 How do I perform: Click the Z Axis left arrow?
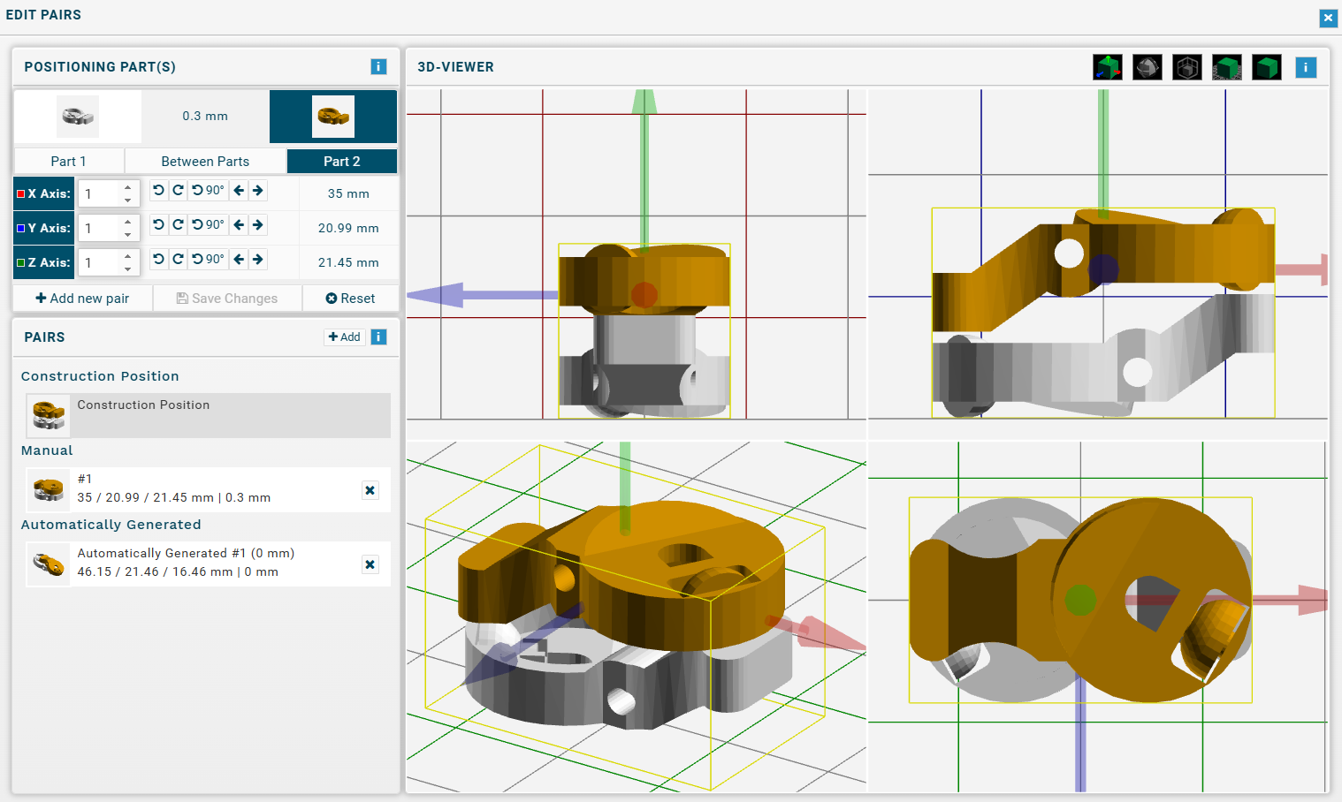coord(239,259)
